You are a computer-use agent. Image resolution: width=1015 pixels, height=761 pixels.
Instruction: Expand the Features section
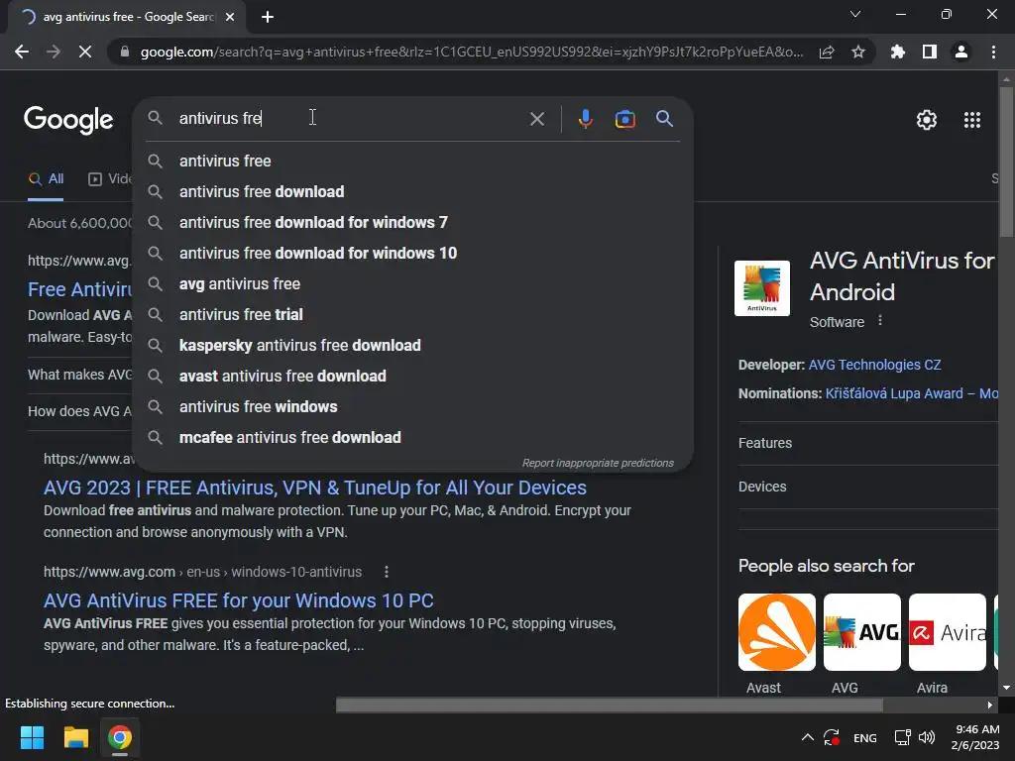click(868, 443)
